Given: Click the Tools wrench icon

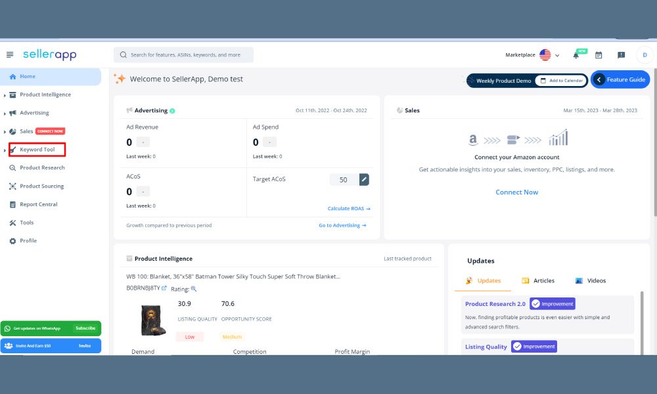Looking at the screenshot, I should [12, 223].
